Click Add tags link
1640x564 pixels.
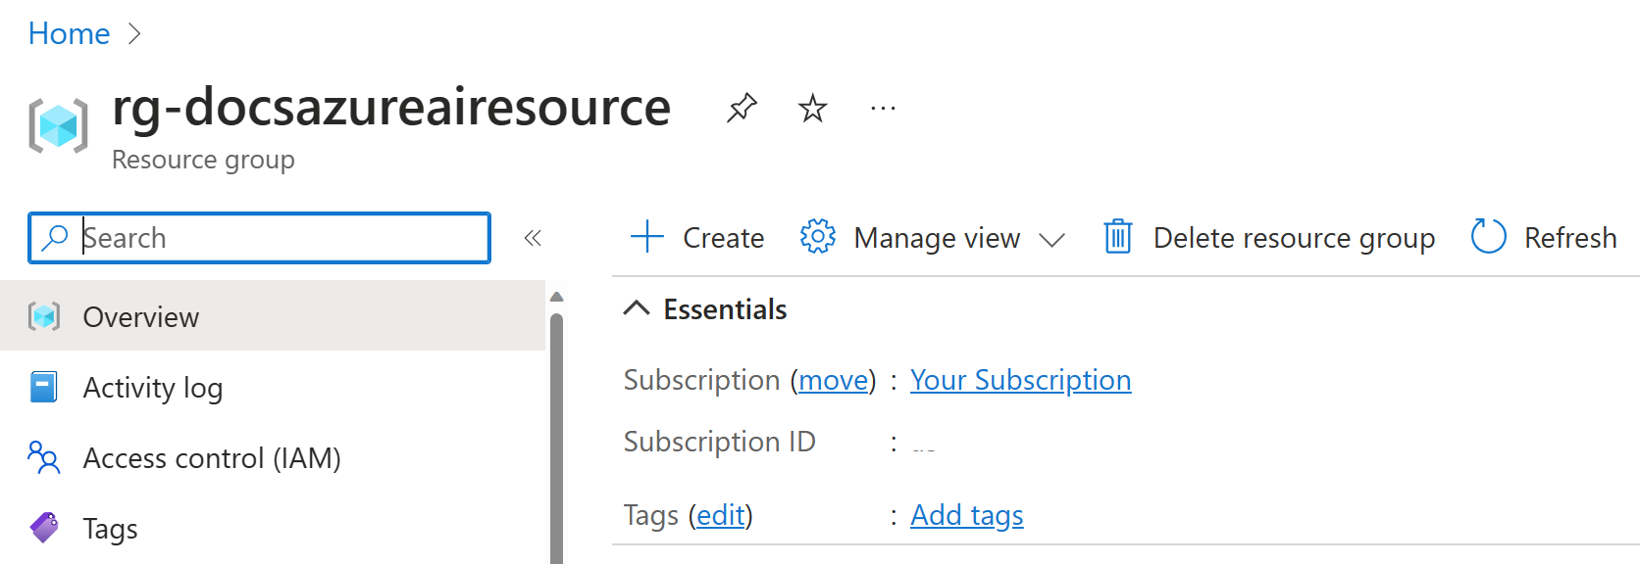(x=967, y=515)
